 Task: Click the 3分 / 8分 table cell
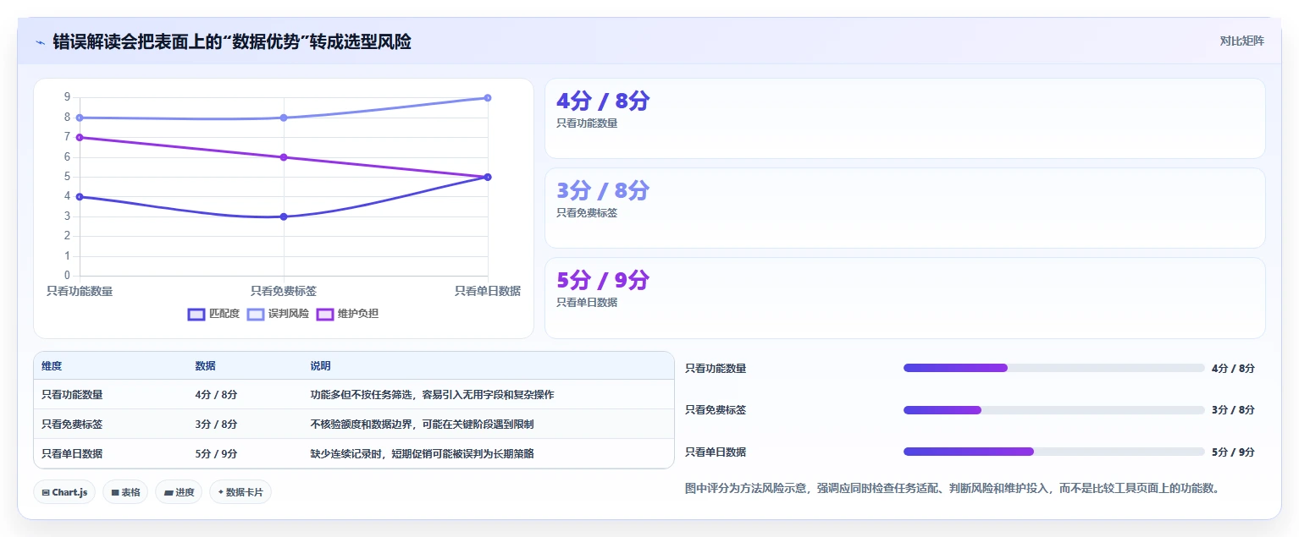(x=216, y=425)
